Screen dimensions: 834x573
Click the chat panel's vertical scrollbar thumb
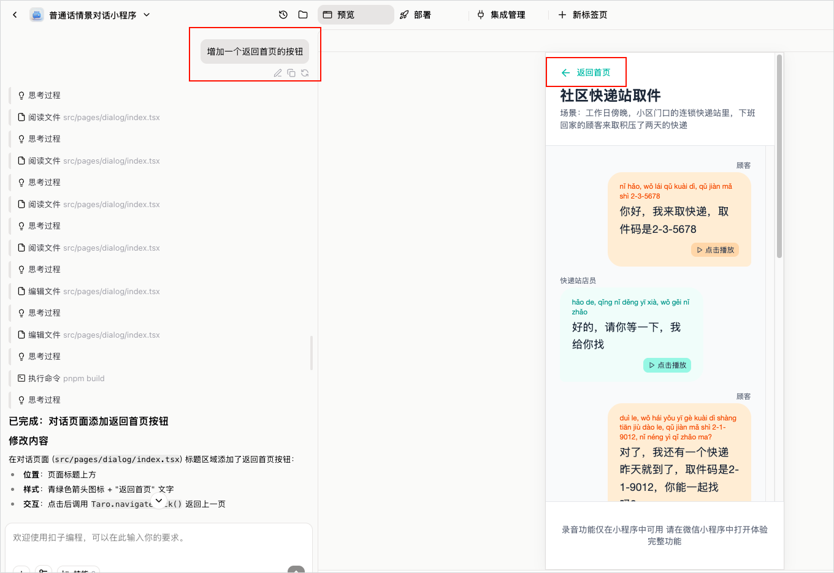coord(312,353)
